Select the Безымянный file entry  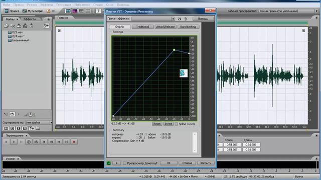(x=19, y=40)
